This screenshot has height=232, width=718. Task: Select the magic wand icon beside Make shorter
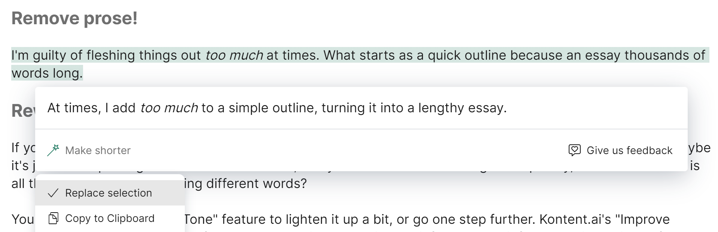pos(54,150)
